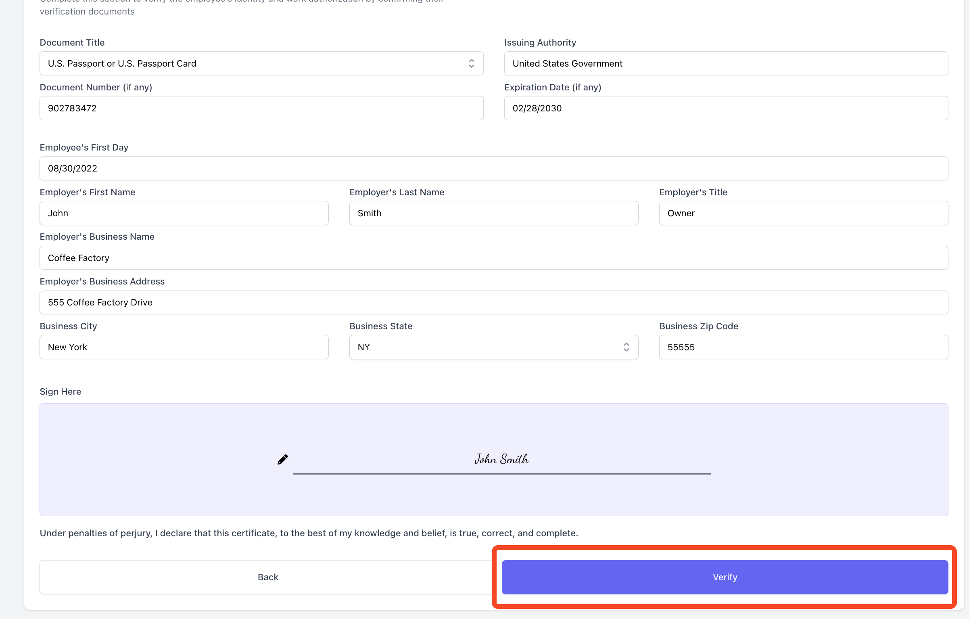Focus the Document Number input
Viewport: 969px width, 619px height.
(x=261, y=108)
